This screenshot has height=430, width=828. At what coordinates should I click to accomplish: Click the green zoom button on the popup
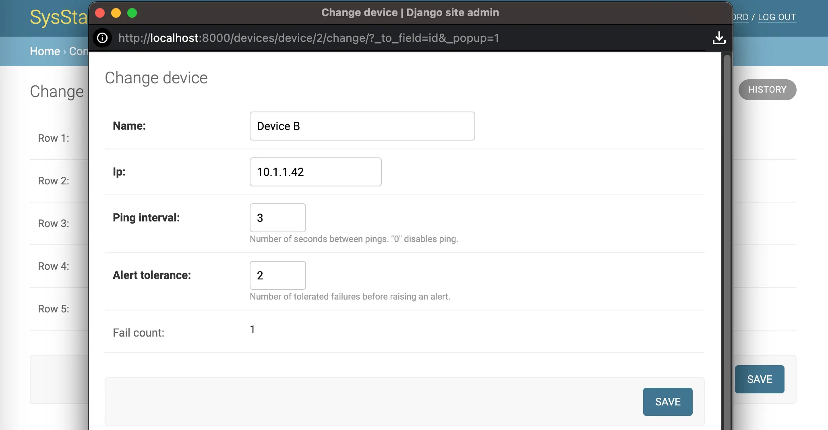click(x=132, y=12)
